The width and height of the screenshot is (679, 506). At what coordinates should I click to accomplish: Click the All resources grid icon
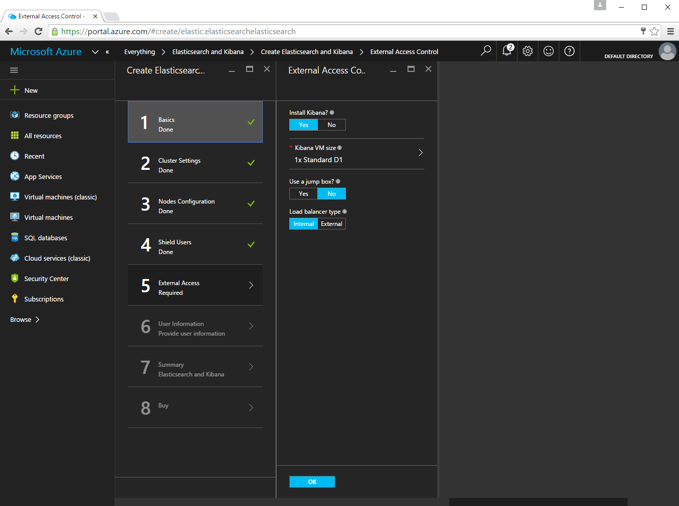15,136
